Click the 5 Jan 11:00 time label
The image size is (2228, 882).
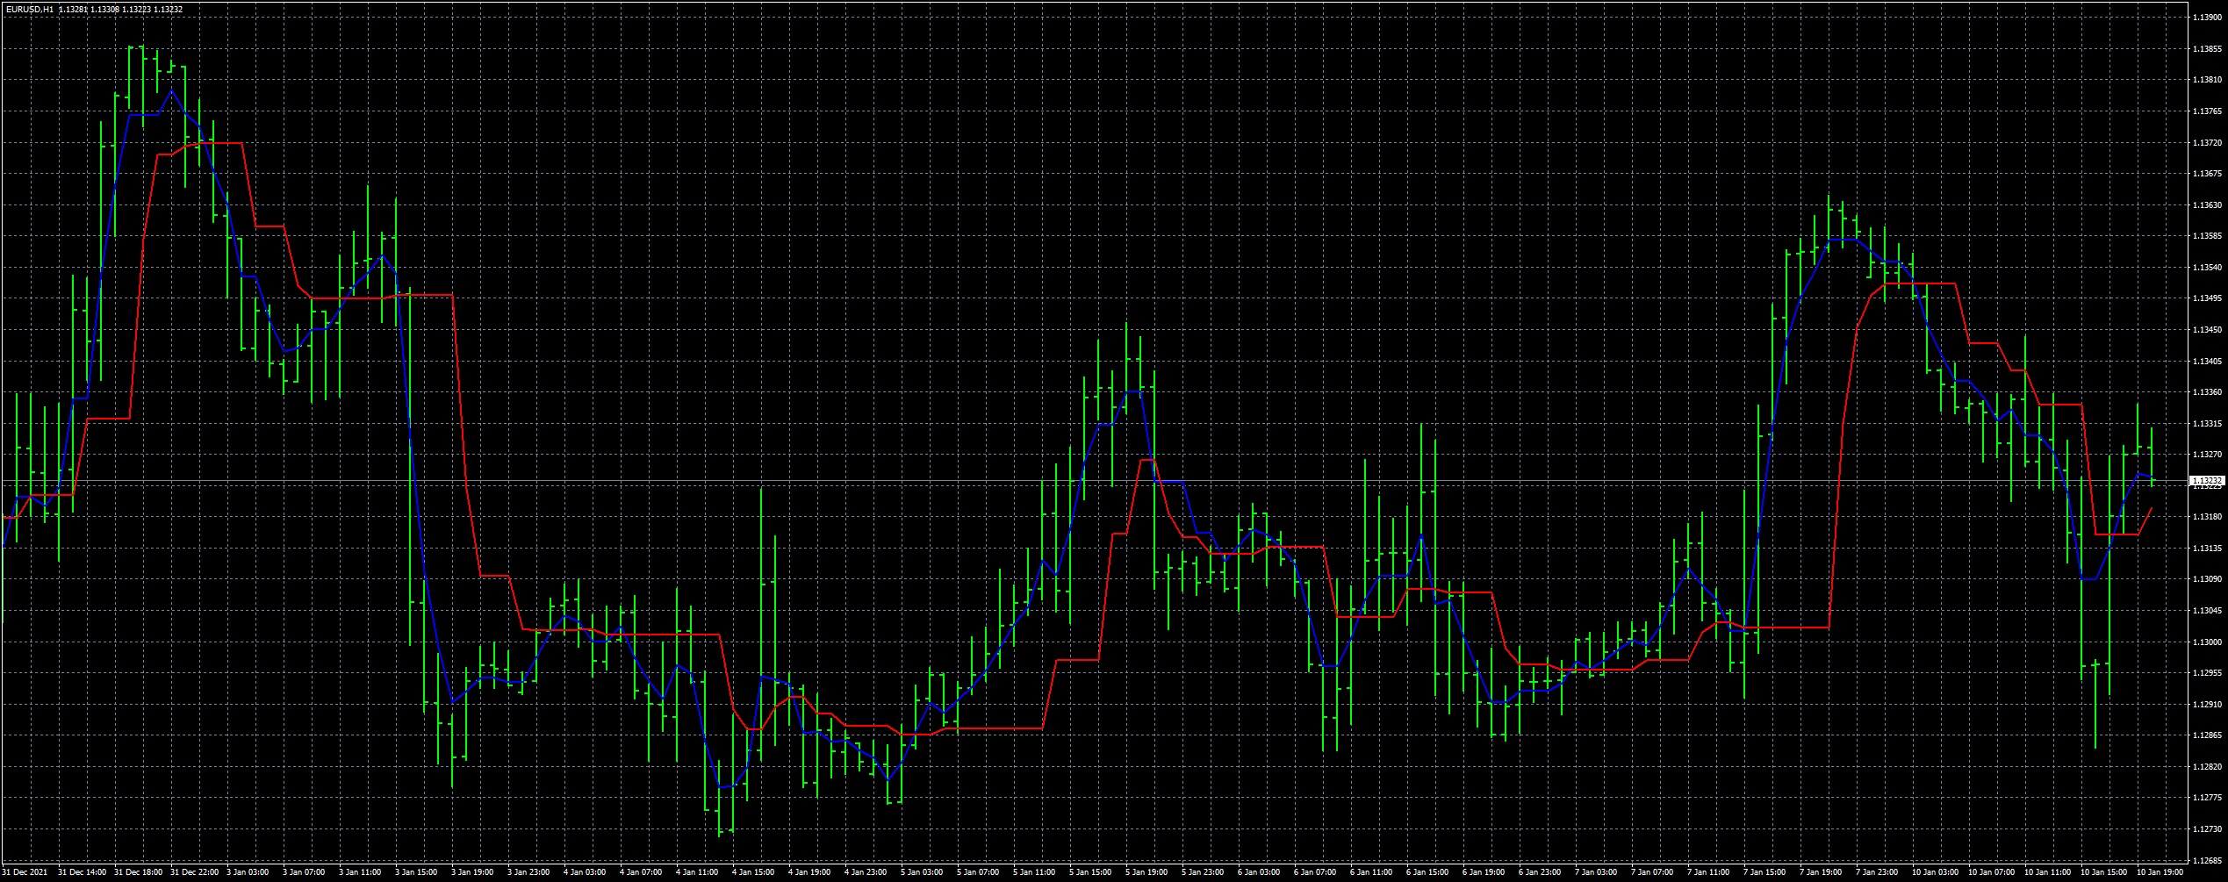pos(1035,872)
